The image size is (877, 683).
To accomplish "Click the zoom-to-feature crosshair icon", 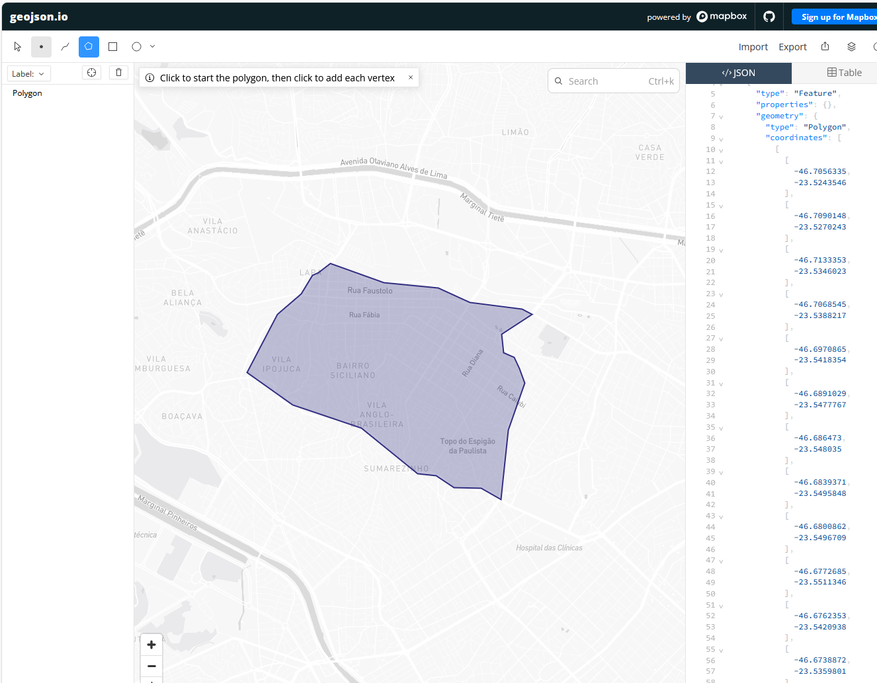I will click(91, 73).
